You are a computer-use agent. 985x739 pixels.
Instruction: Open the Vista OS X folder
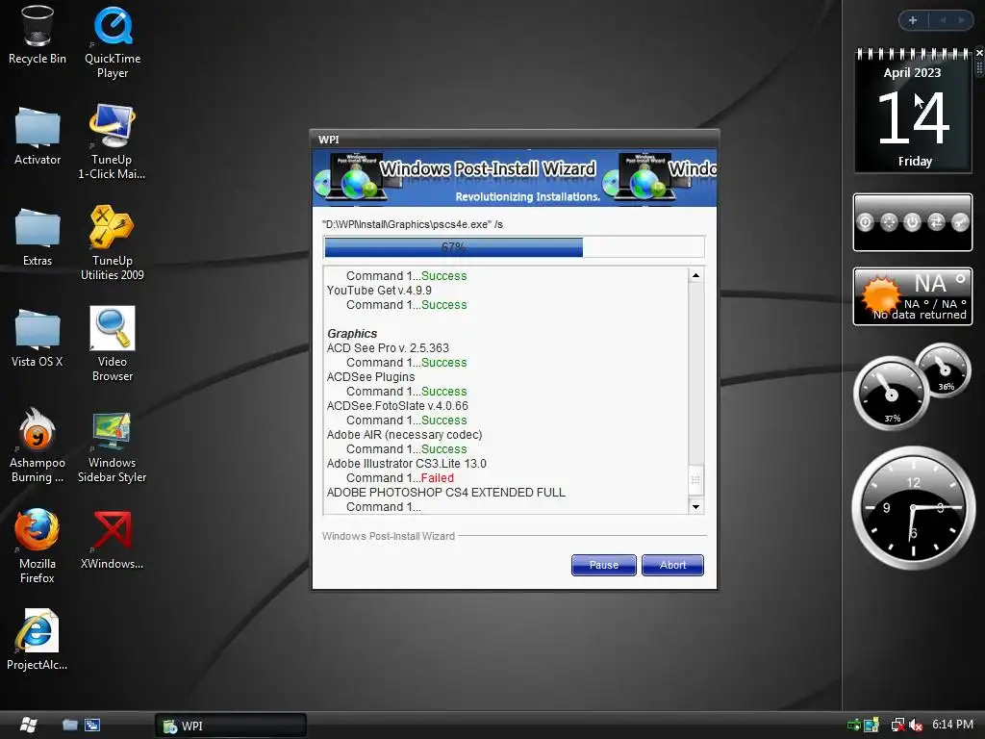point(38,338)
